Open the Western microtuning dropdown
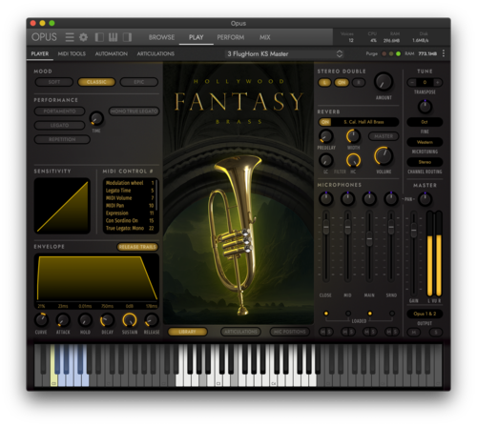The height and width of the screenshot is (426, 477). (x=425, y=142)
